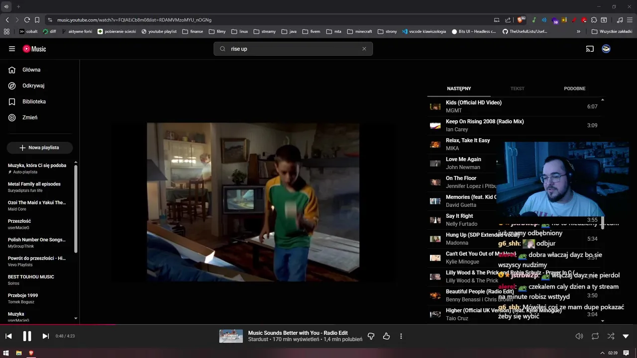Switch to the NASTĘPNY tab
Screen dimensions: 637x358
[459, 89]
